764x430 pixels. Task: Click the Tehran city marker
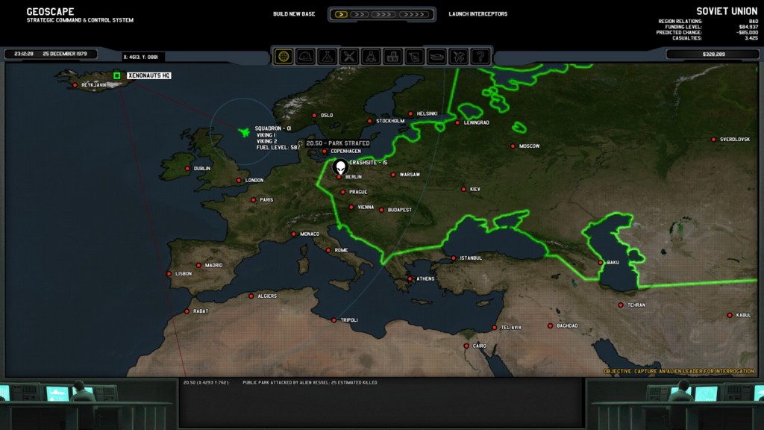(x=620, y=305)
